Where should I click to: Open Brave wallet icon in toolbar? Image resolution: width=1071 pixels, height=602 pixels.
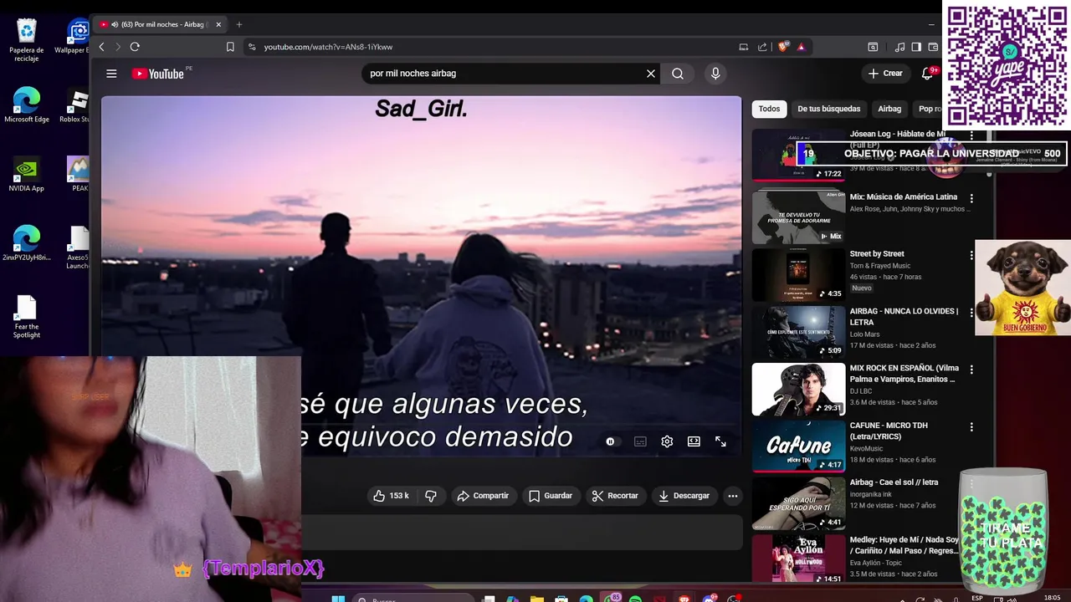pos(933,47)
